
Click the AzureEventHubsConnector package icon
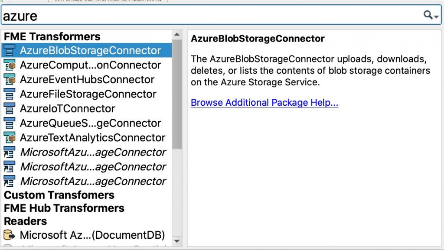[10, 79]
